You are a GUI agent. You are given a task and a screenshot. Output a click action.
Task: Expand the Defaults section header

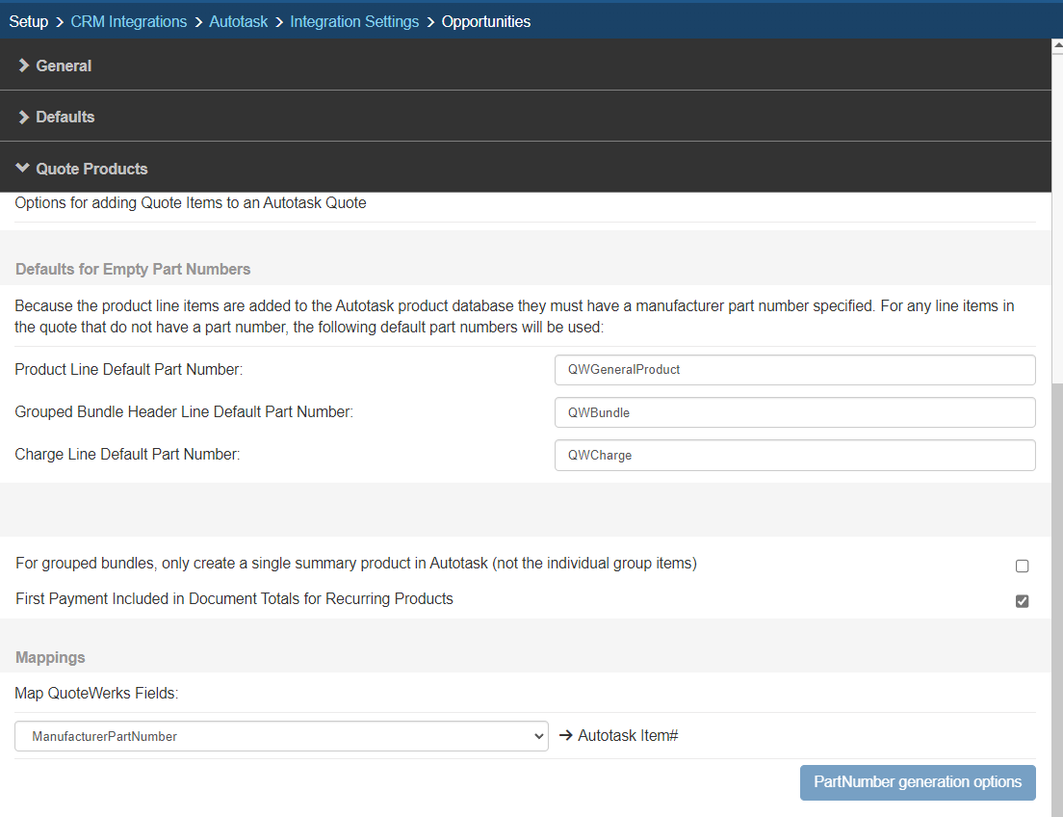(x=65, y=117)
